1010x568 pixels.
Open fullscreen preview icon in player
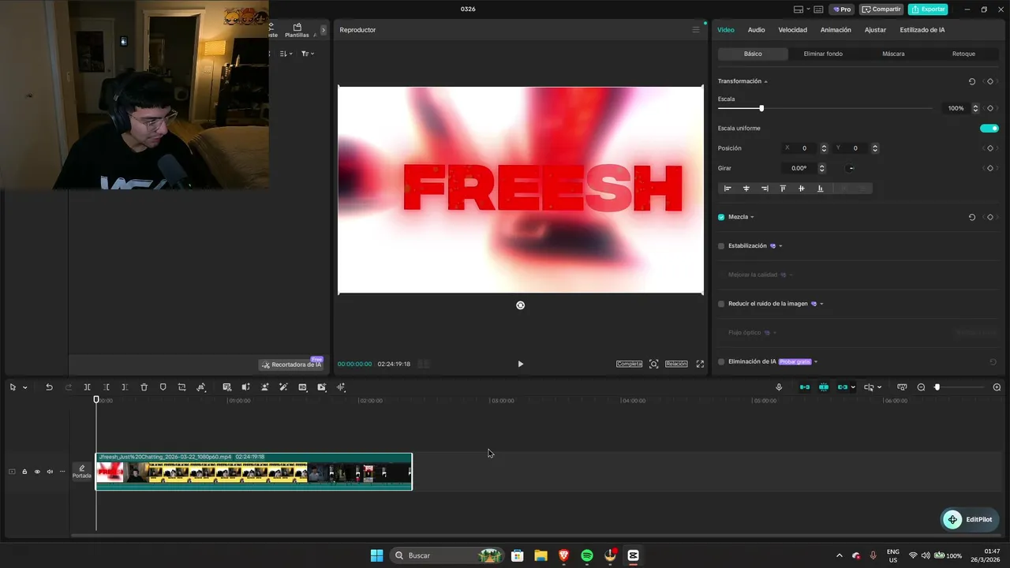[700, 364]
